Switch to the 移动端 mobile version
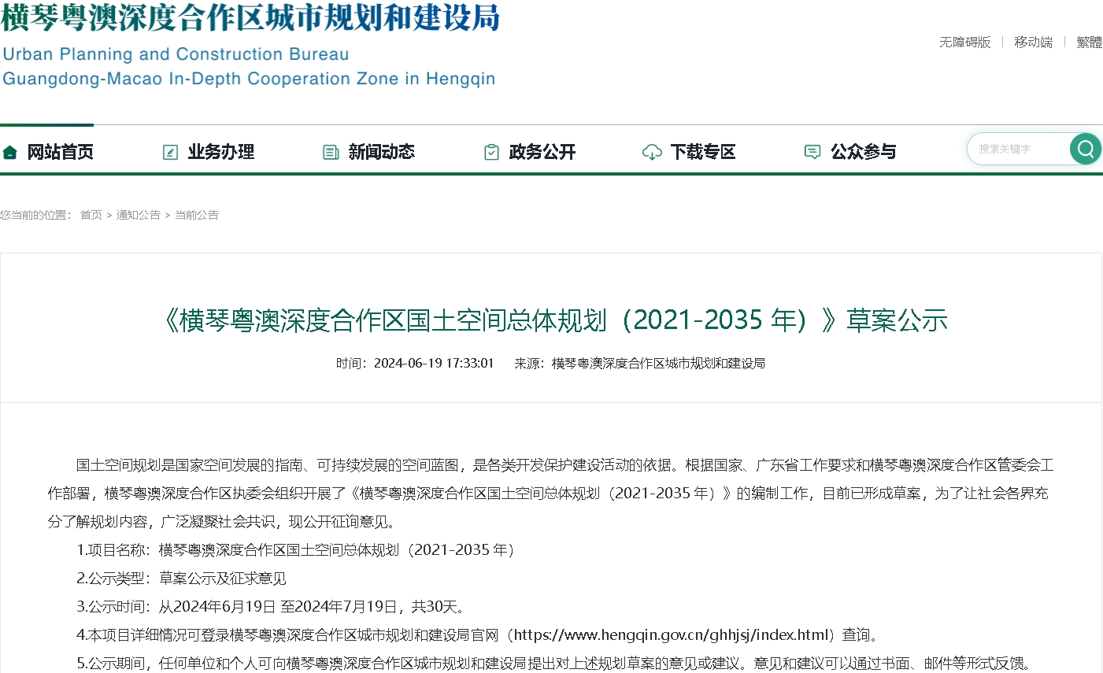Image resolution: width=1103 pixels, height=673 pixels. coord(1033,42)
